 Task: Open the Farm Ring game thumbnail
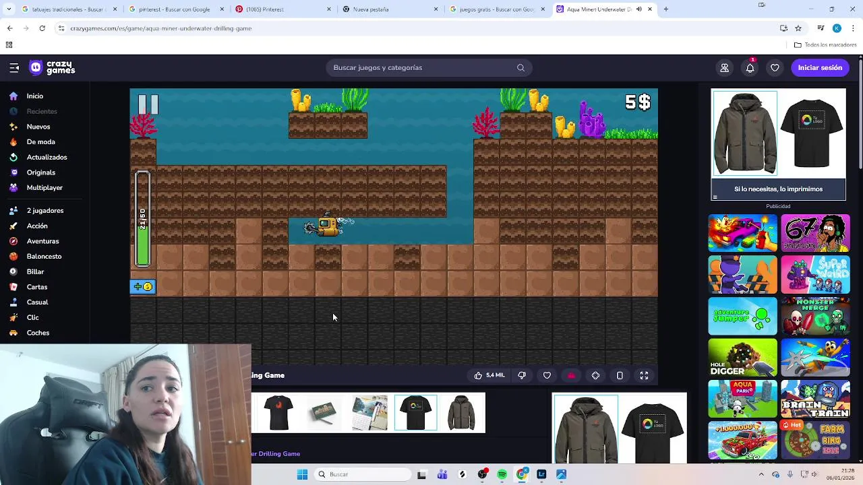(815, 440)
